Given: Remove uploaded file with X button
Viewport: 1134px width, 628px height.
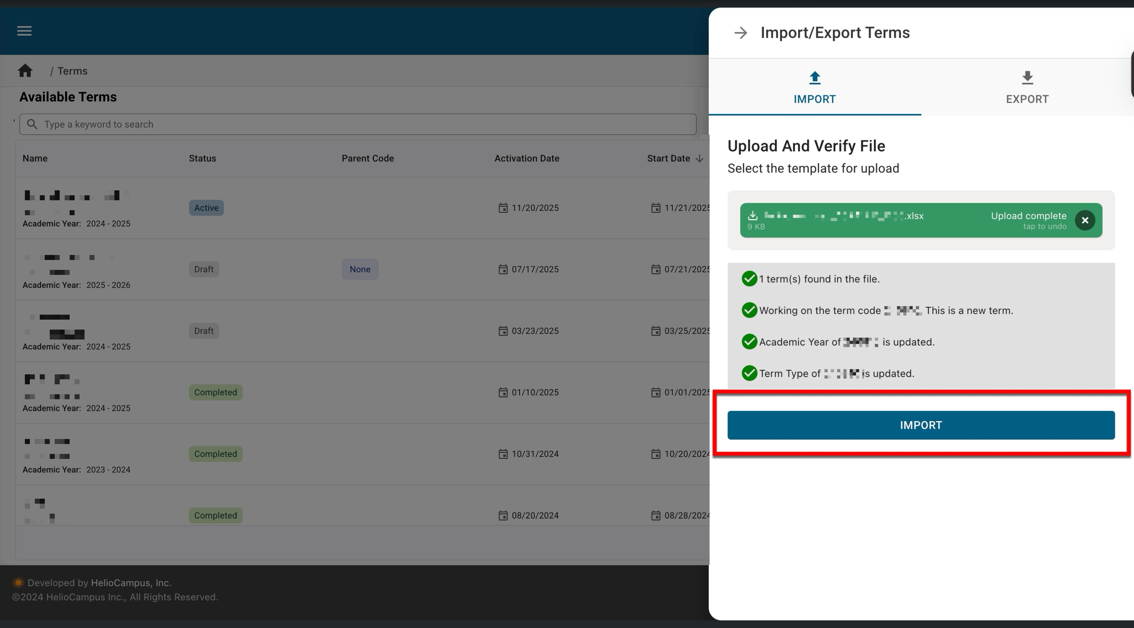Looking at the screenshot, I should (1085, 220).
